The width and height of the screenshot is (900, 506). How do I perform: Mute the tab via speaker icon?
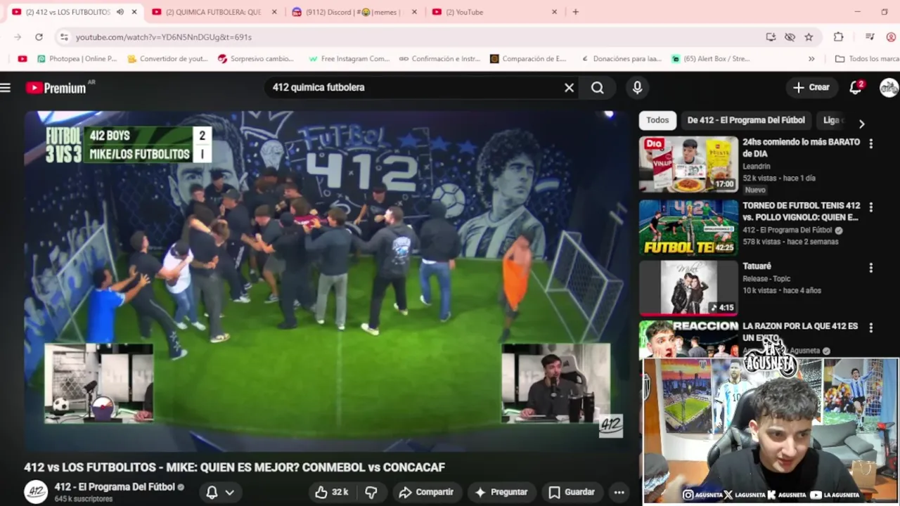click(120, 12)
